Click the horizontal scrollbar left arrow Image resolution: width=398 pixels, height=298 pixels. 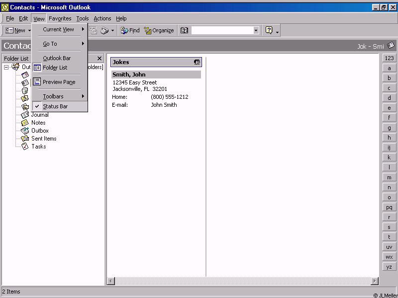click(111, 281)
